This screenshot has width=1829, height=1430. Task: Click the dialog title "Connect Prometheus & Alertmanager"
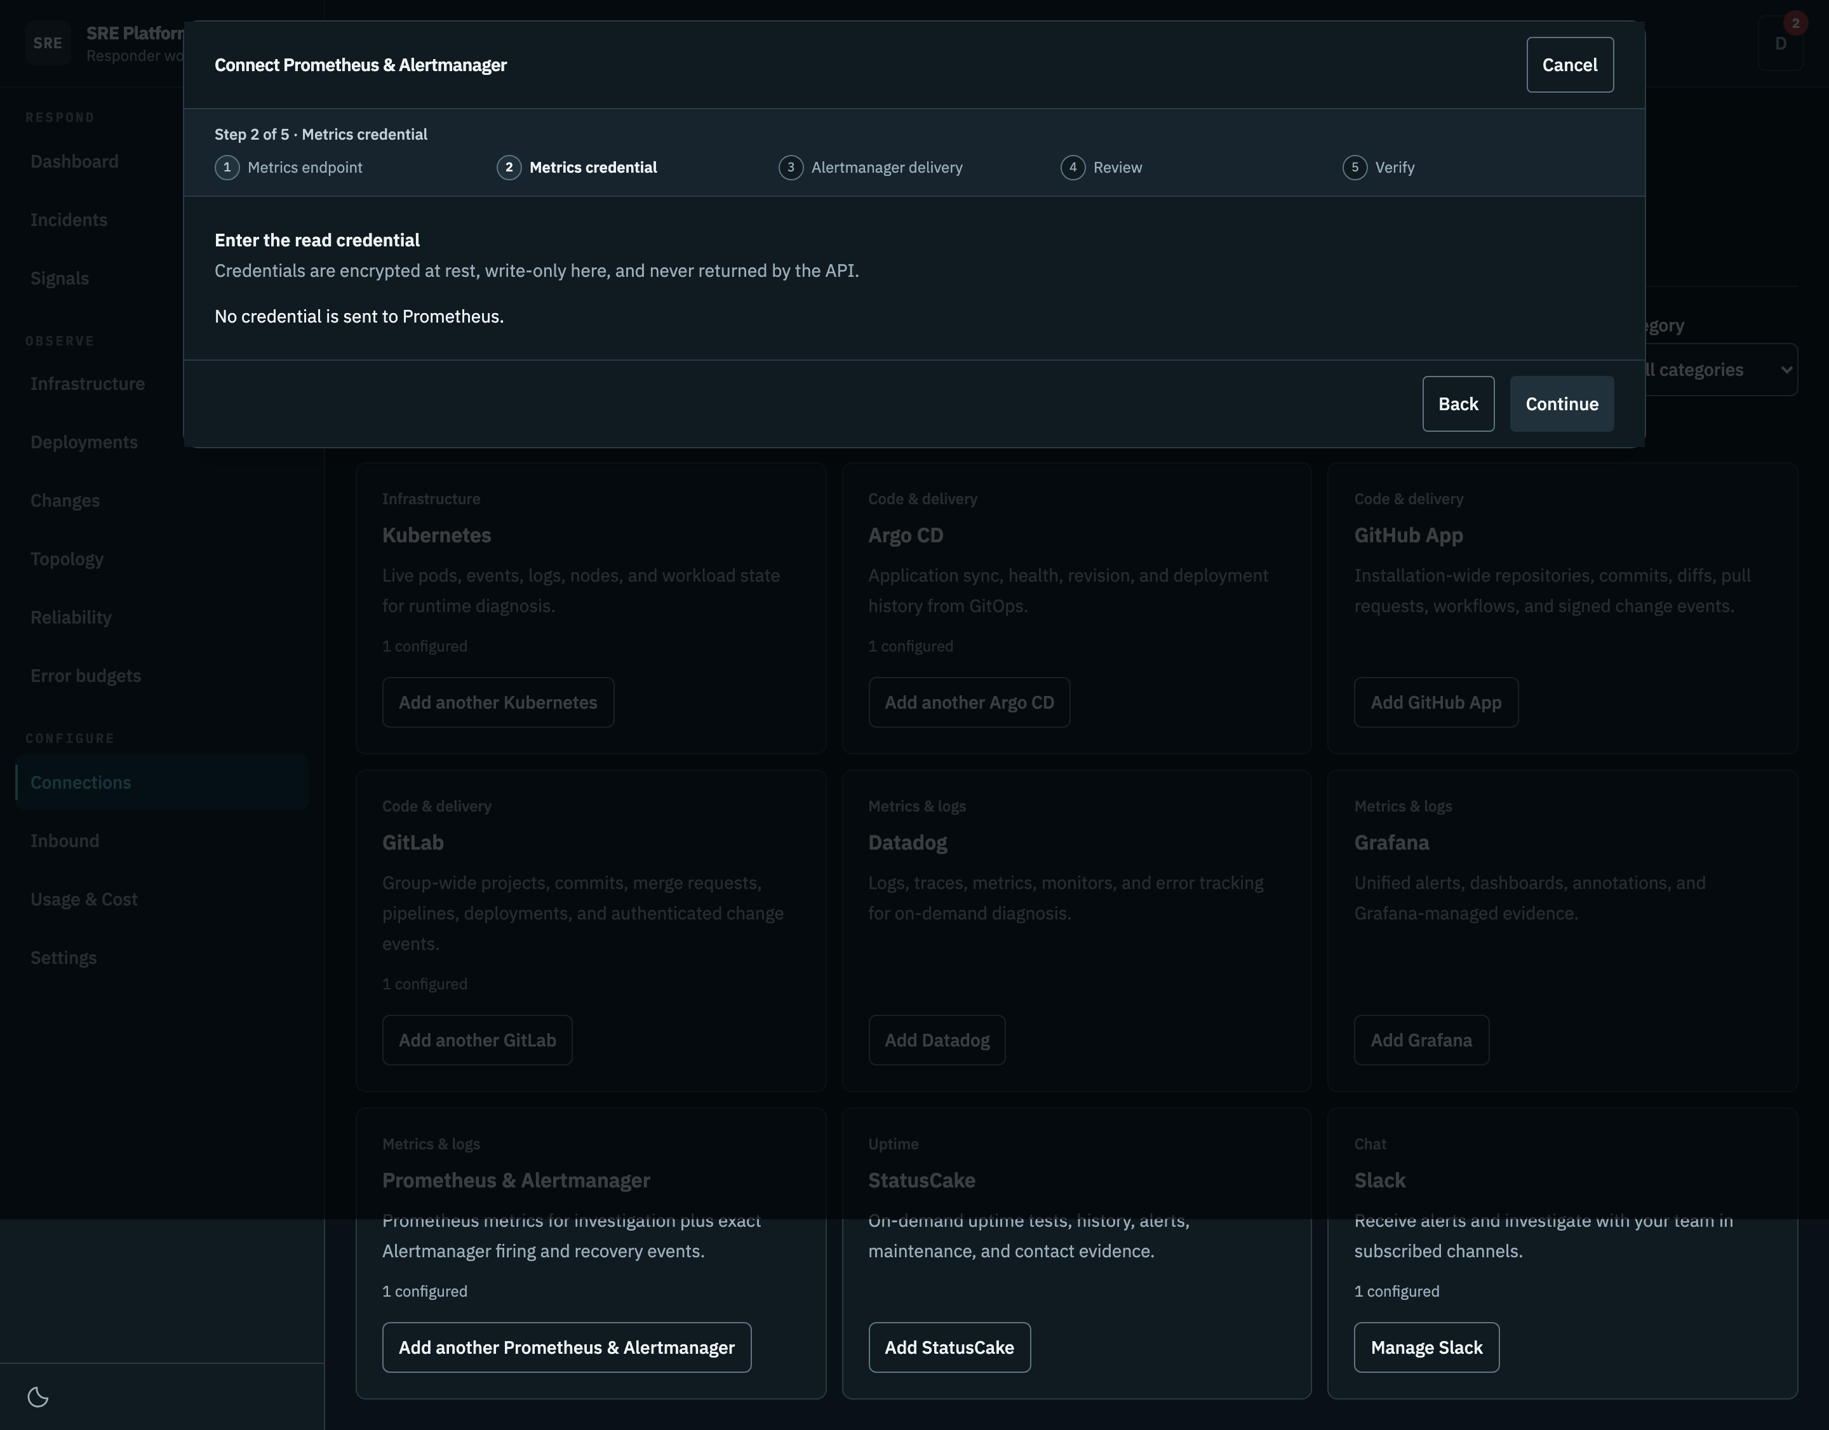[360, 65]
